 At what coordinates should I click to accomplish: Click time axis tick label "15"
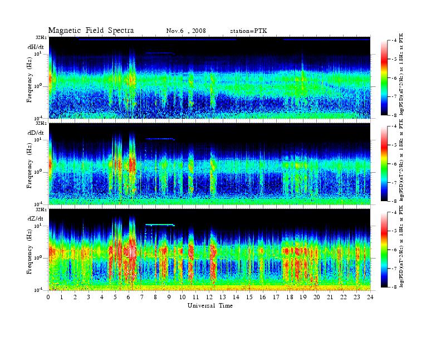click(249, 297)
